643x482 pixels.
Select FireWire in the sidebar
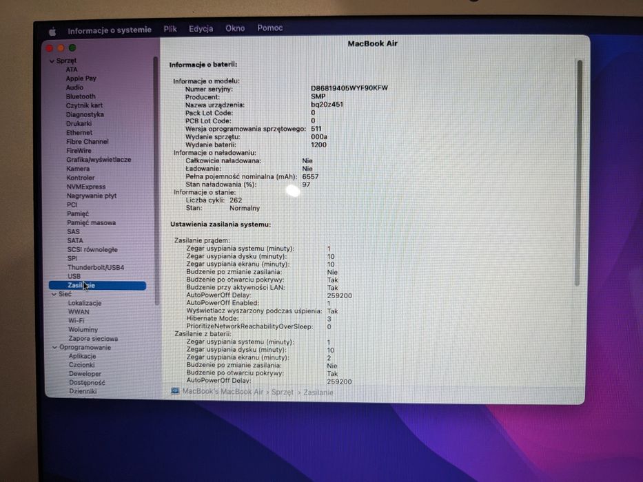(79, 150)
